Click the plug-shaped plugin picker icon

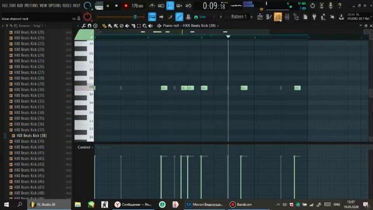coord(314,17)
